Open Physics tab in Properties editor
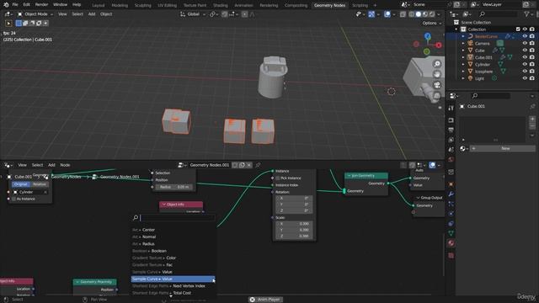The width and height of the screenshot is (539, 303). [x=451, y=214]
